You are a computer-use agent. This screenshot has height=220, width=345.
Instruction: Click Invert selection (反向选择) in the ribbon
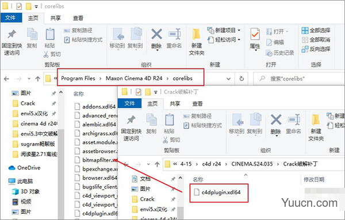click(316, 49)
